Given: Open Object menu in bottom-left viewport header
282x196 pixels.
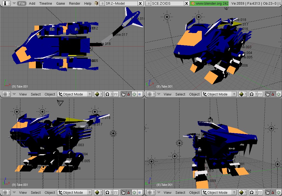Looking at the screenshot, I should (50, 193).
